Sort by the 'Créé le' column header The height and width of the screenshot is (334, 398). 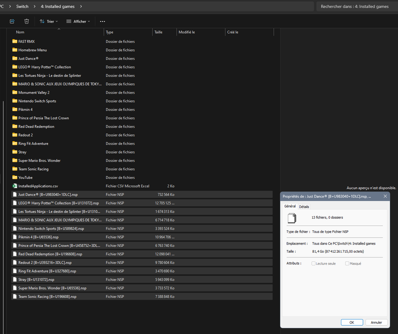[233, 32]
